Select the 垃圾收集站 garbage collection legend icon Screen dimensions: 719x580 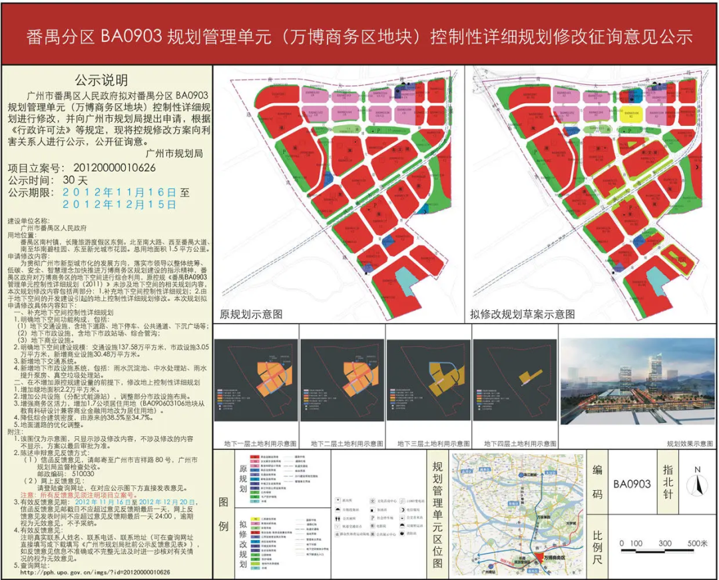[338, 509]
